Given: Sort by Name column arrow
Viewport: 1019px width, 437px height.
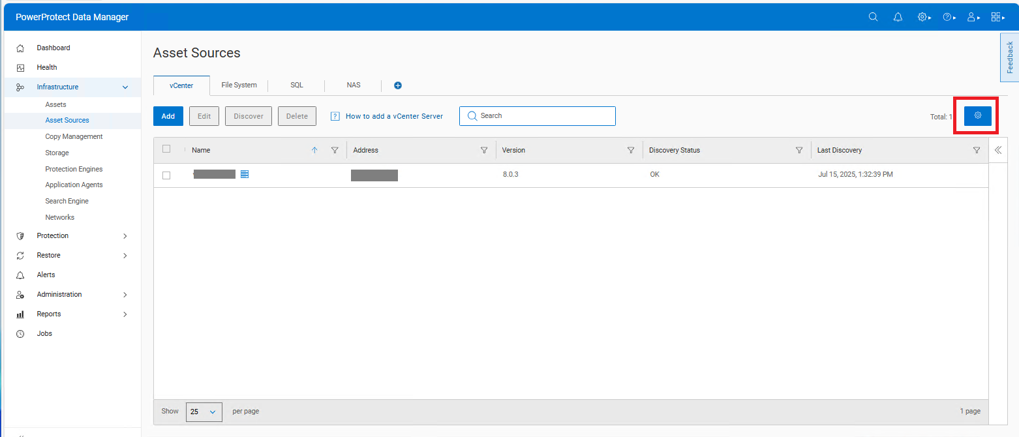Looking at the screenshot, I should tap(314, 150).
